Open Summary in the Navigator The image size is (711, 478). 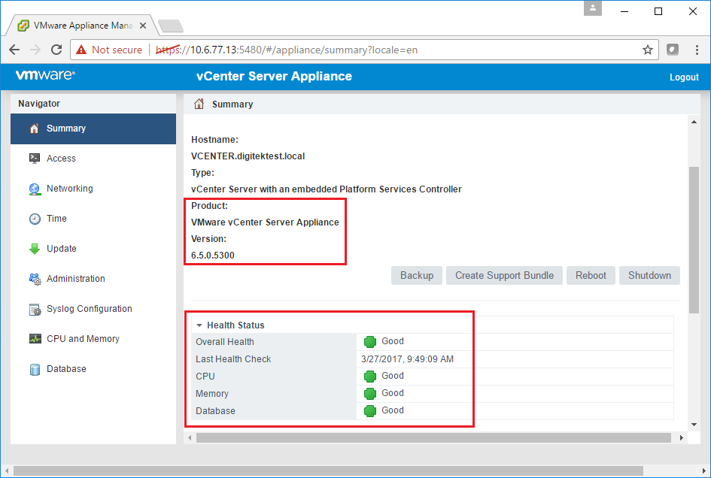93,129
